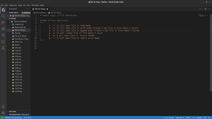Click file IO 19.py in breadcrumb
Screen dimensions: 212x119
coord(56,13)
